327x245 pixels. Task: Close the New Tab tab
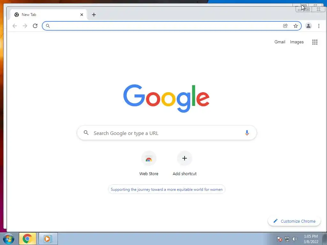[82, 15]
